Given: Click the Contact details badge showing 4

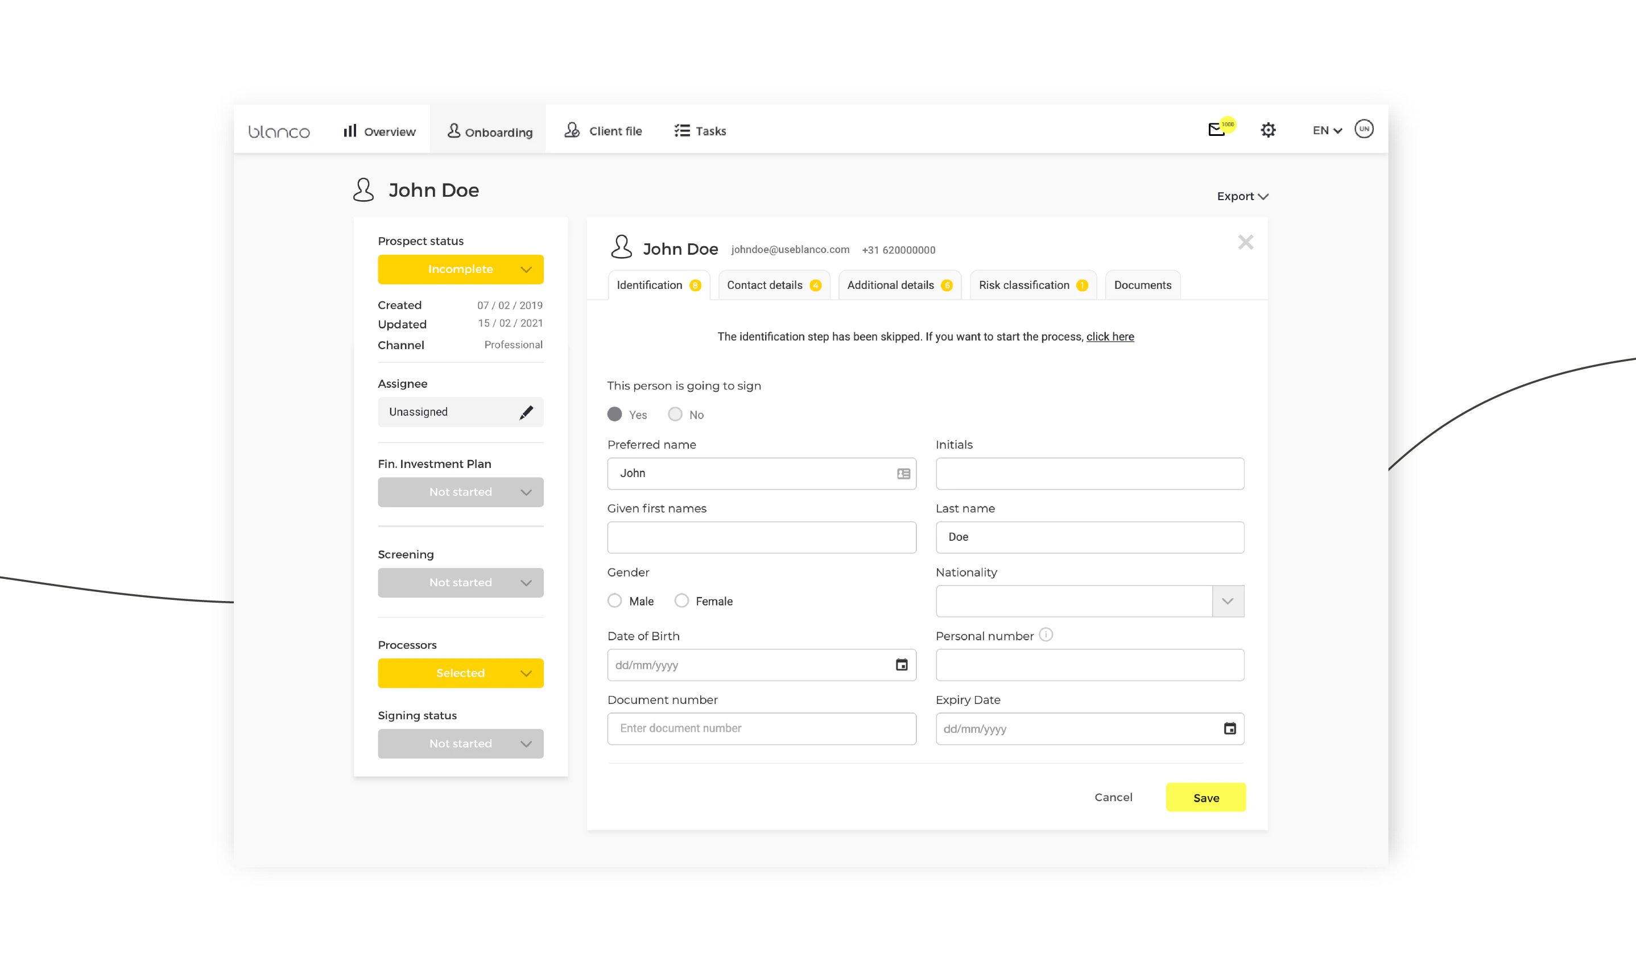Looking at the screenshot, I should [815, 285].
